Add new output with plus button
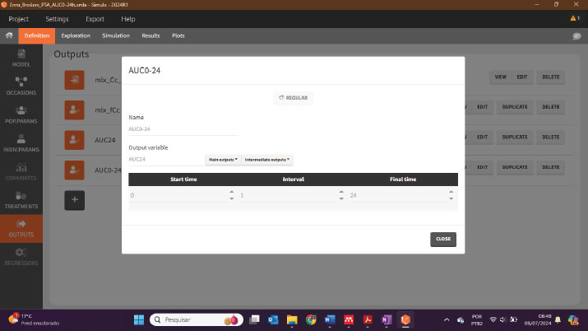Screen dimensions: 588x331 click(75, 199)
